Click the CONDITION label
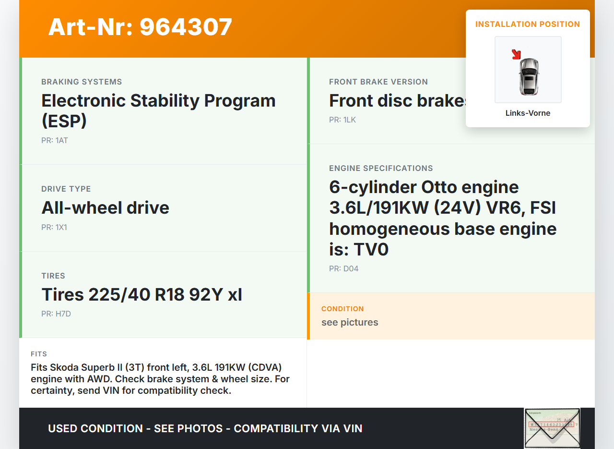This screenshot has width=614, height=449. (342, 309)
